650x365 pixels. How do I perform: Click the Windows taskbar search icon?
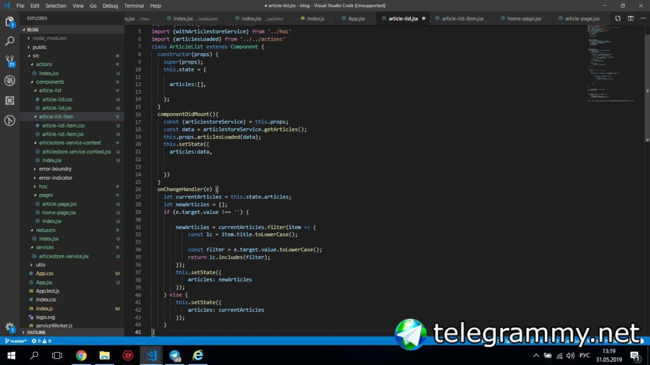click(35, 355)
